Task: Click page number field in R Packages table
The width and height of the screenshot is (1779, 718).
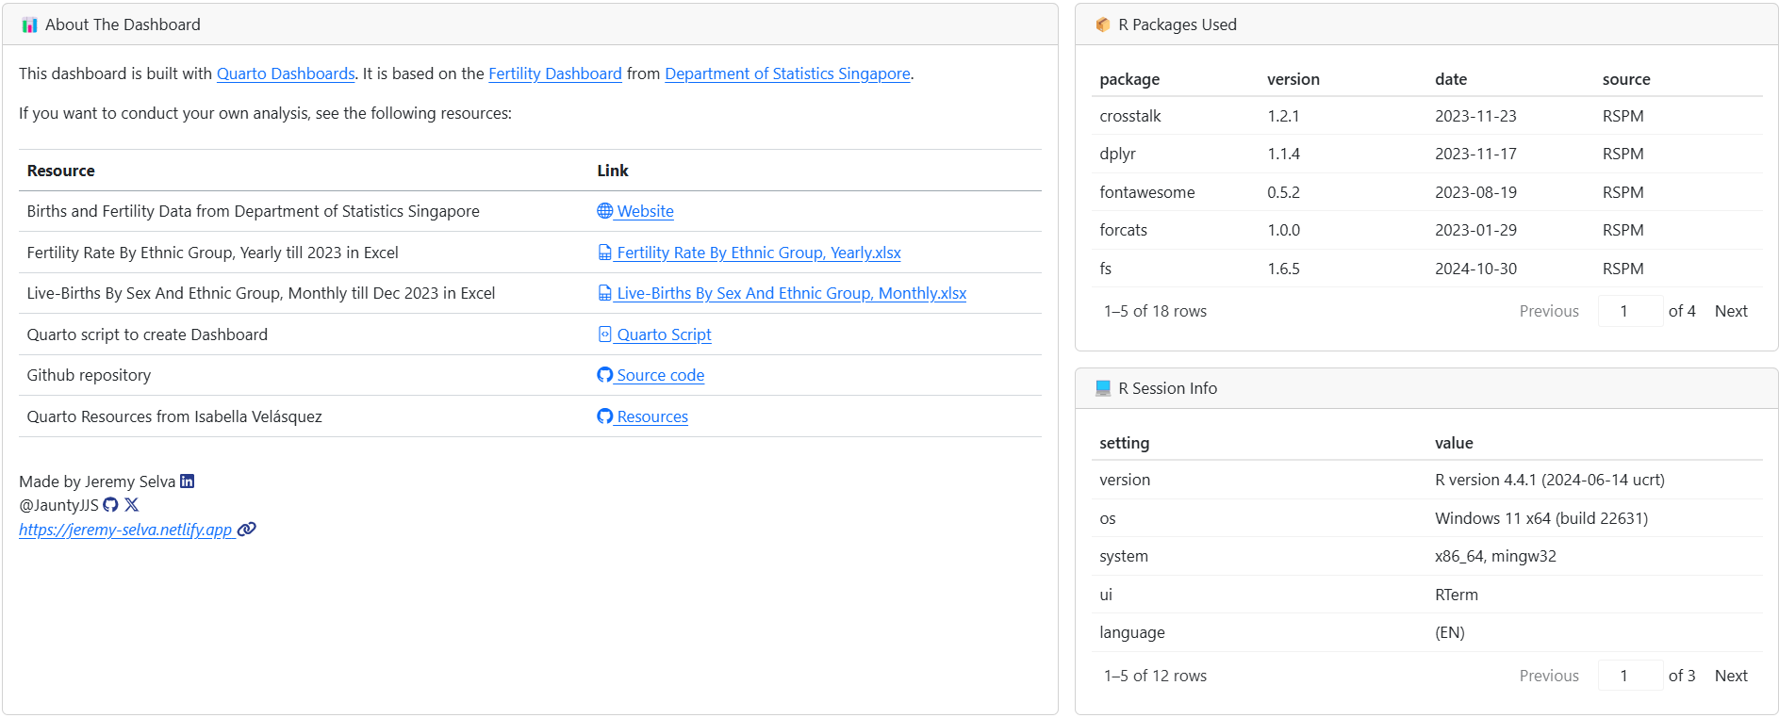Action: coord(1629,311)
